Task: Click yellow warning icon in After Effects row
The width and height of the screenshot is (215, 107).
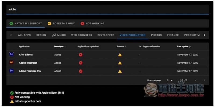Action: (x=120, y=55)
